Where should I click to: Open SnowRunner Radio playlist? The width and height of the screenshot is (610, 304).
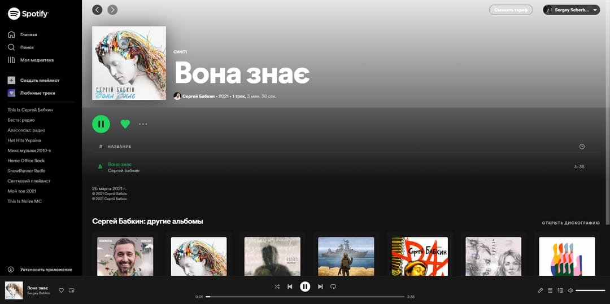27,171
